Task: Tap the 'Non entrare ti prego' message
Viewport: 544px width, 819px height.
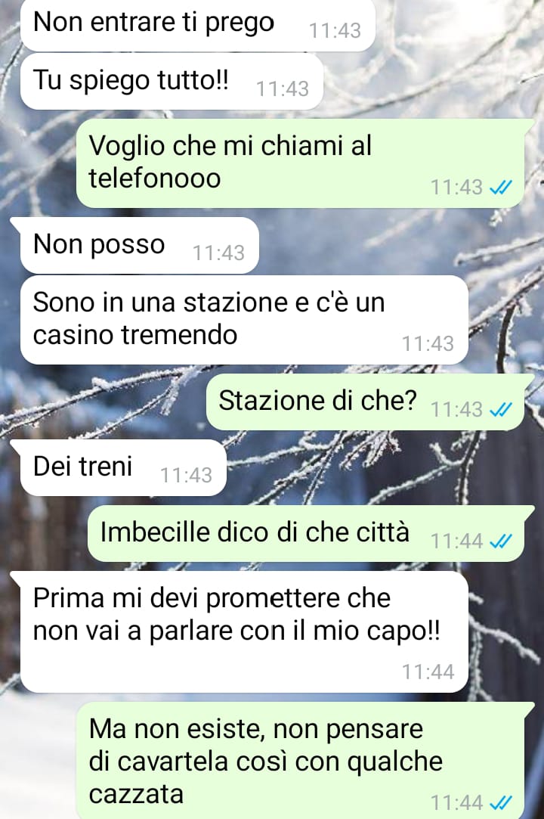Action: 198,25
